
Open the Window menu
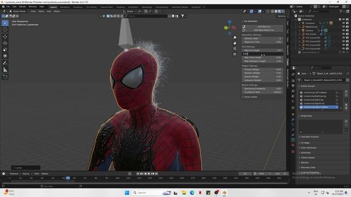[x=33, y=7]
